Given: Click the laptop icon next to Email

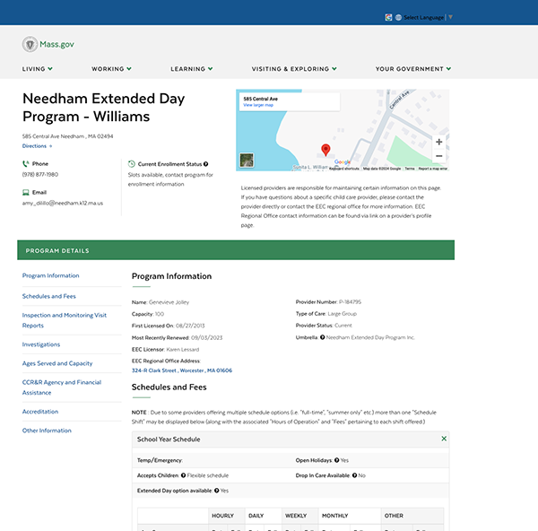Looking at the screenshot, I should click(25, 192).
